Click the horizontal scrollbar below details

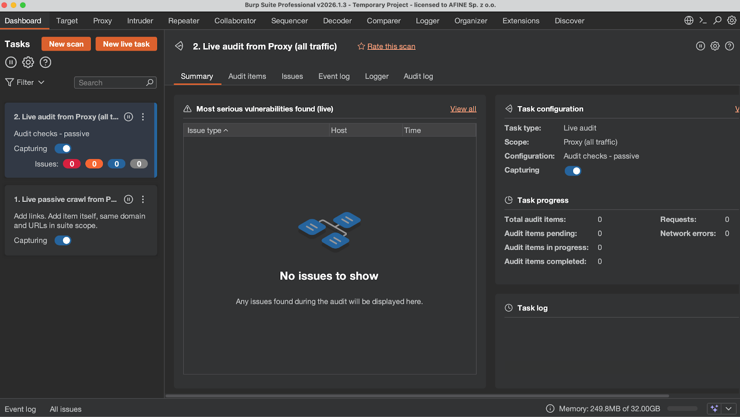click(x=417, y=396)
